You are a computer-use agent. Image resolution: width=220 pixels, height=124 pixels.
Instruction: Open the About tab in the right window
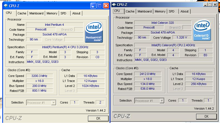click(x=184, y=11)
